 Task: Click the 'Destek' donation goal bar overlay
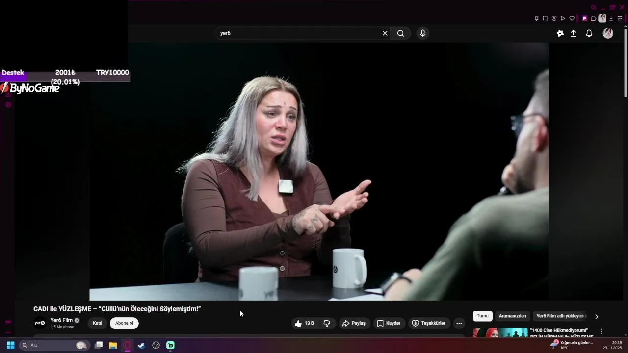tap(65, 76)
